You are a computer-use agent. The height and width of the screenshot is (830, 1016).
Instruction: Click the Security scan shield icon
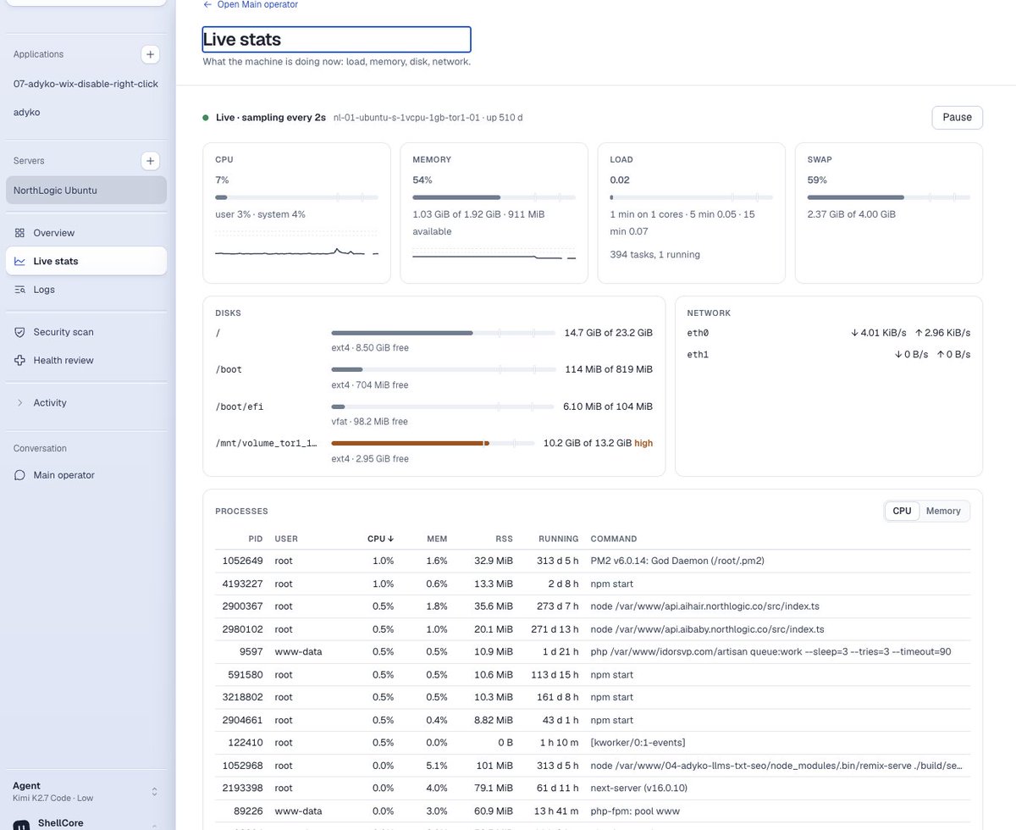[x=19, y=332]
